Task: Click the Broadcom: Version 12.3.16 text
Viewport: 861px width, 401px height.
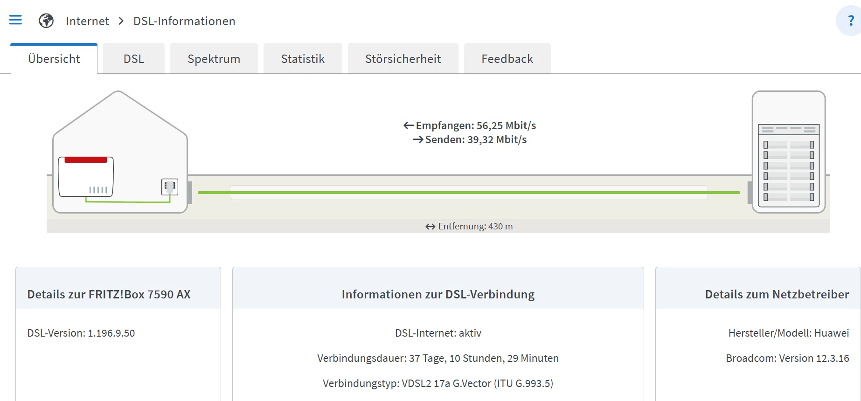Action: (x=787, y=358)
